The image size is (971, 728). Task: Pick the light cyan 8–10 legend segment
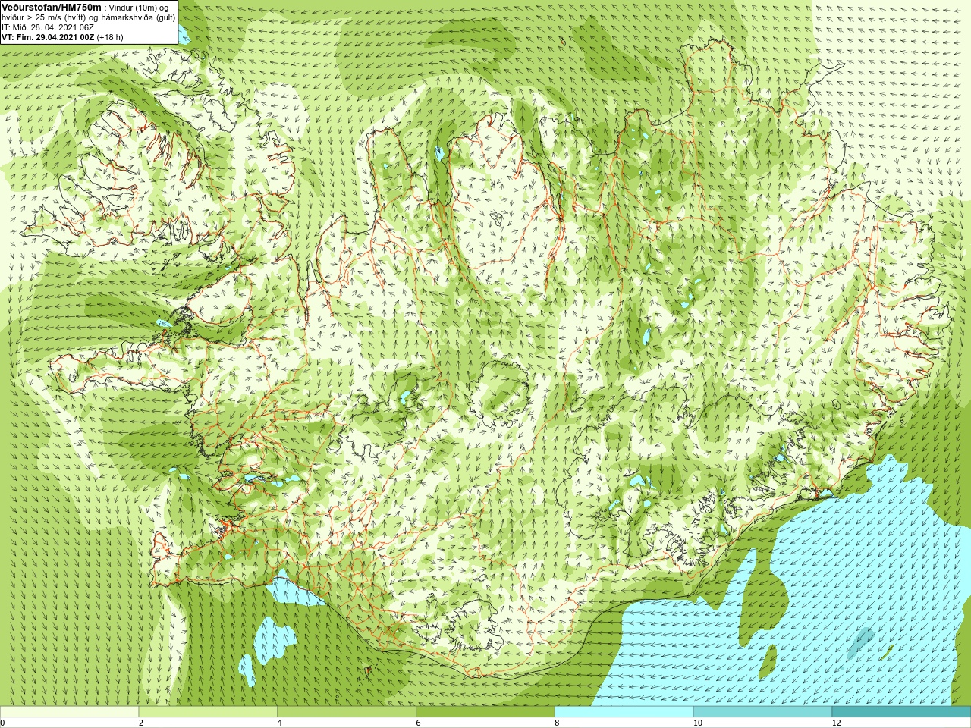tap(624, 712)
